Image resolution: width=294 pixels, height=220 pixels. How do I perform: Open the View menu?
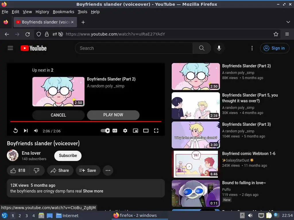tap(27, 12)
